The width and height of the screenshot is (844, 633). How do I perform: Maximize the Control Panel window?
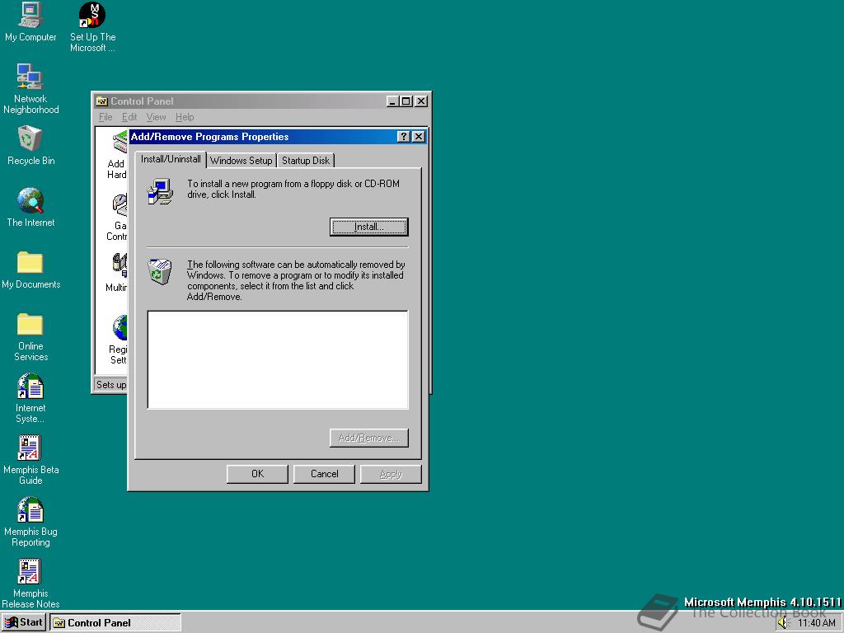[406, 101]
